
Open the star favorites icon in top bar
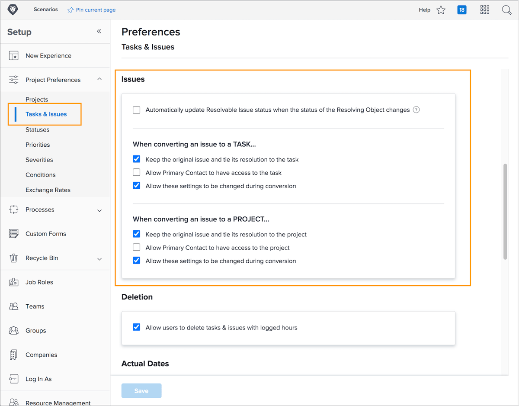tap(441, 10)
